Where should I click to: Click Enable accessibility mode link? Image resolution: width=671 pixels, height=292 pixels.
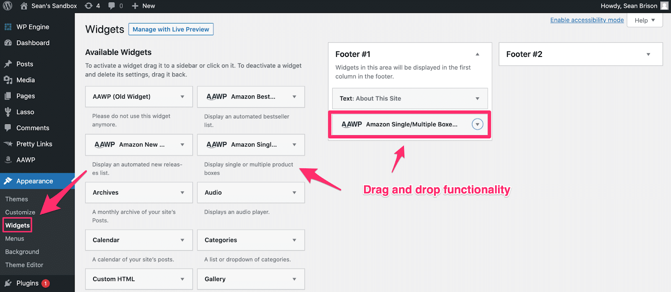pos(587,20)
